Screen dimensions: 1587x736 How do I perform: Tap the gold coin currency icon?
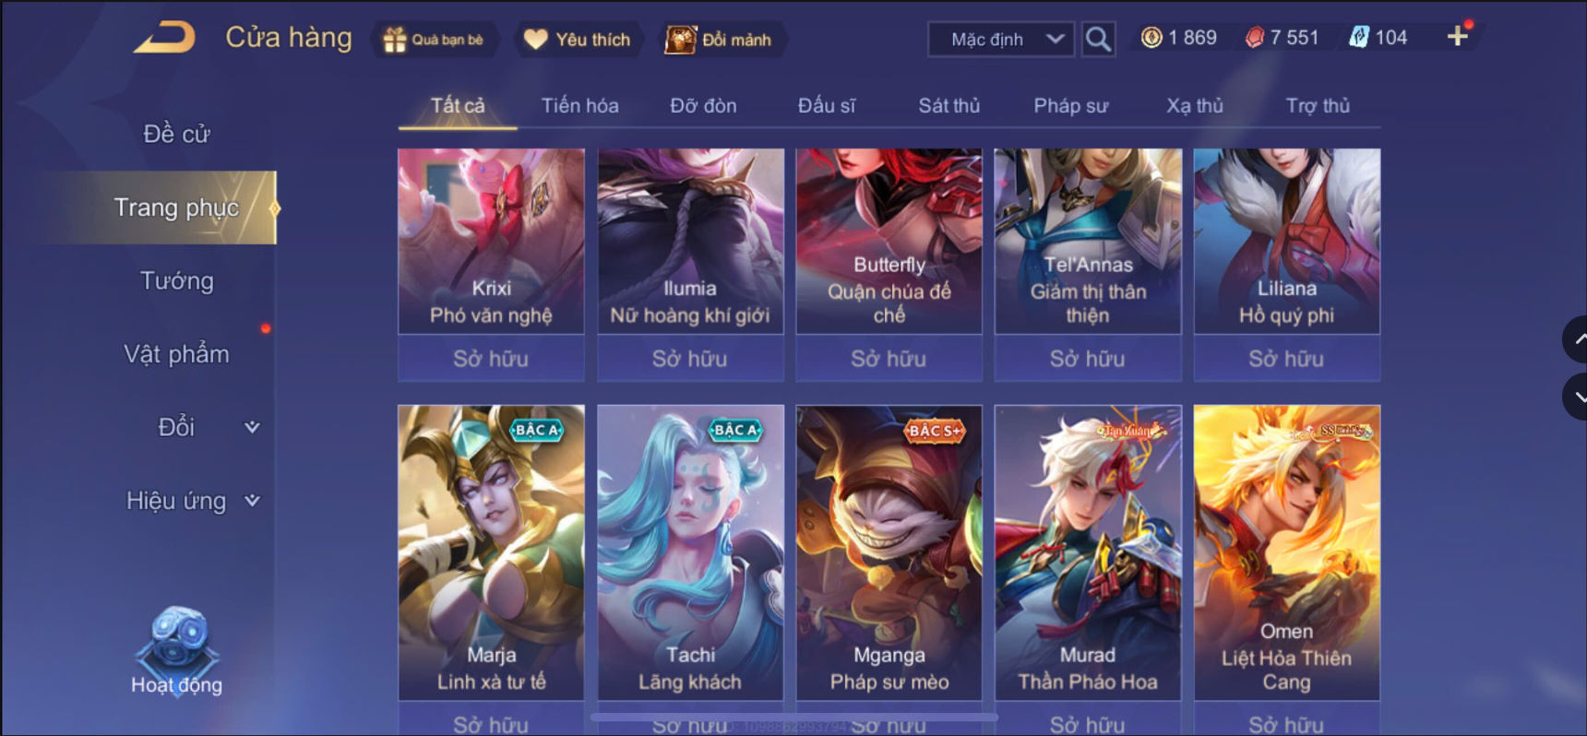pyautogui.click(x=1151, y=38)
